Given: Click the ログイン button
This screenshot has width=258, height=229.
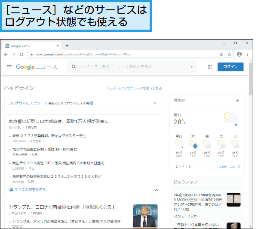Looking at the screenshot, I should (x=230, y=67).
